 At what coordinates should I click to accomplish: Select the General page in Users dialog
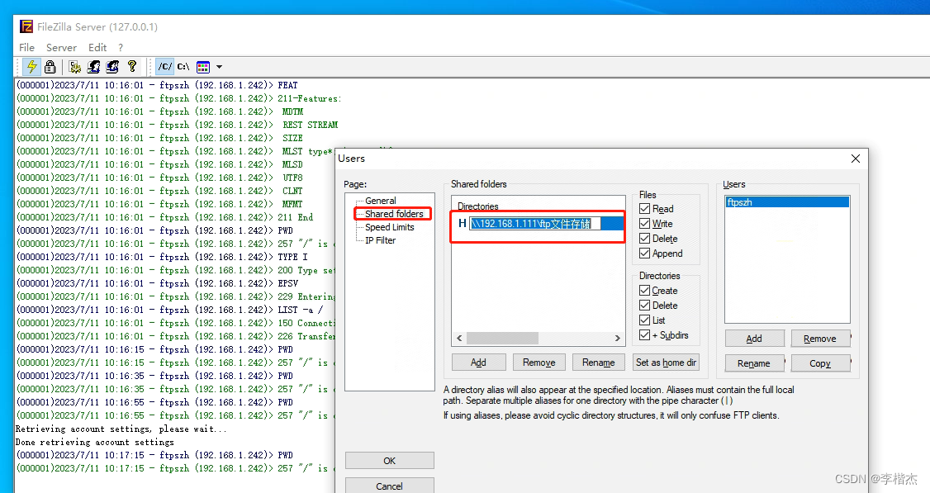[380, 201]
